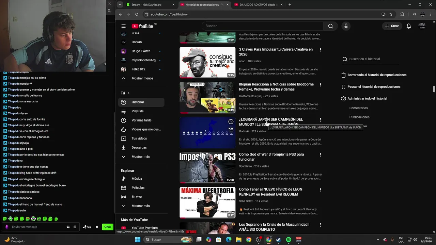This screenshot has height=245, width=436.
Task: Click Borrar todo el historial de reproducciones
Action: click(x=374, y=75)
